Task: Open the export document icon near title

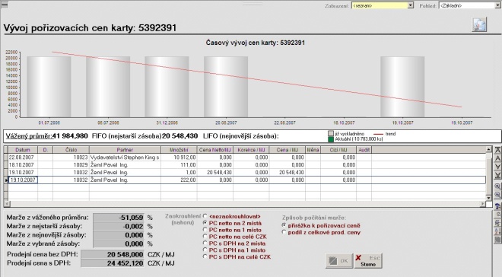Action: pyautogui.click(x=479, y=24)
